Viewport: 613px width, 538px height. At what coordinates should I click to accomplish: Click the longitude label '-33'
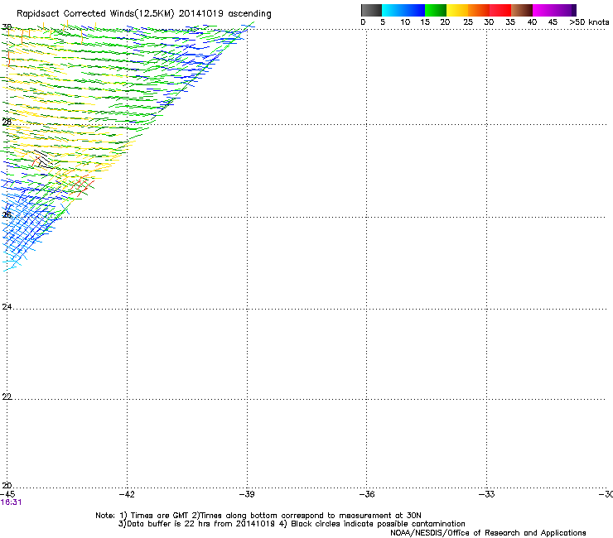click(x=487, y=494)
